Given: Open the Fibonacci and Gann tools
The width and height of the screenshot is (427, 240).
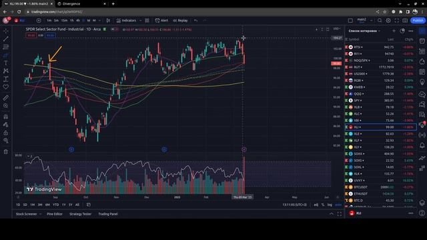Looking at the screenshot, I should [6, 47].
